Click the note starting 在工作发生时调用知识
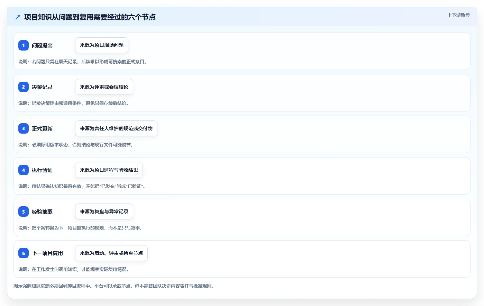Screen dimensions: 484x306 point(73,269)
